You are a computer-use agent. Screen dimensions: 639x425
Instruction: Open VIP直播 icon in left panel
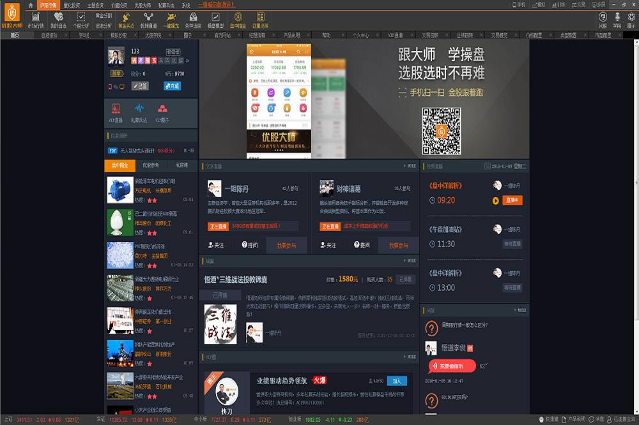pyautogui.click(x=116, y=112)
